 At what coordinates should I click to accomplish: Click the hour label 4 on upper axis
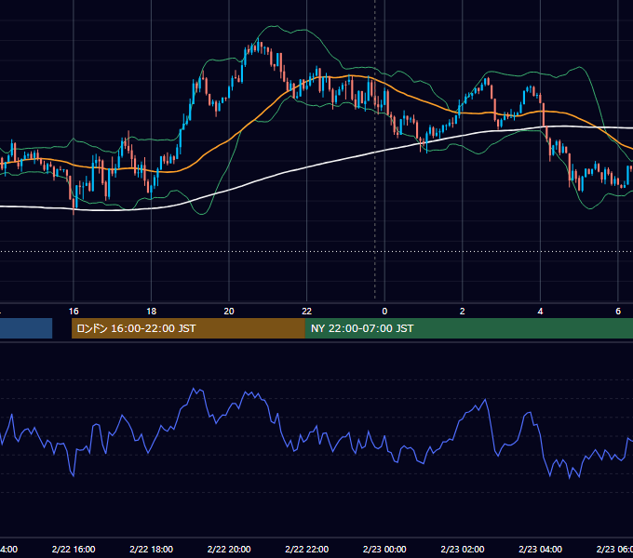(x=540, y=312)
